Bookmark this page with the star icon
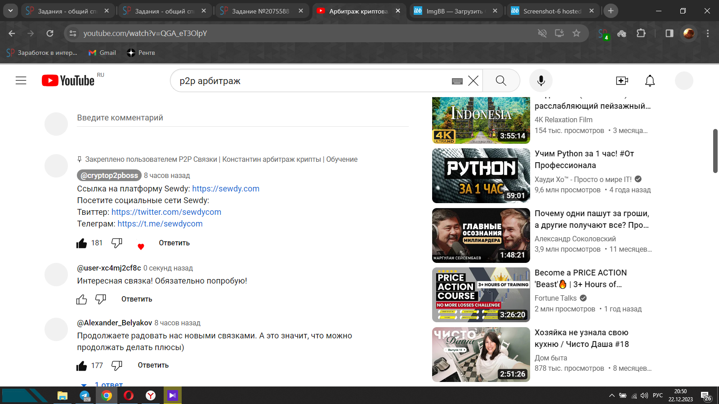The image size is (719, 404). (576, 33)
